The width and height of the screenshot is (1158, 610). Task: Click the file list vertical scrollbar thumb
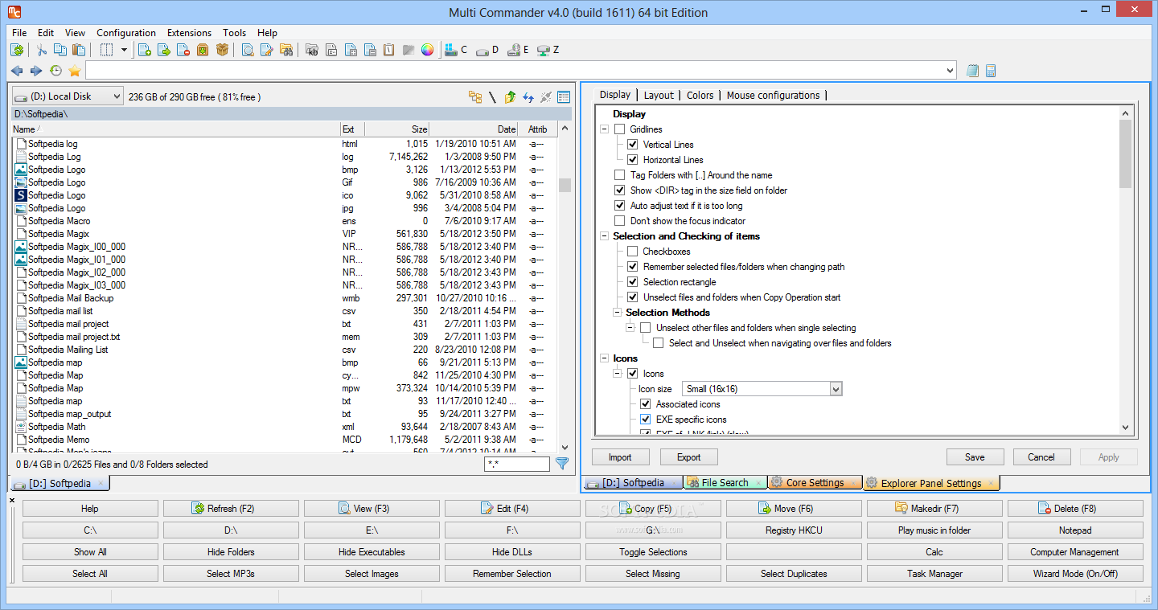click(x=565, y=185)
